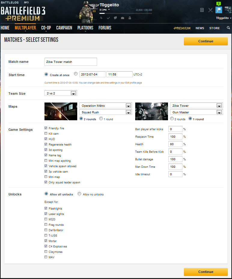
Task: Select Allow no unlocks option
Action: click(x=79, y=194)
